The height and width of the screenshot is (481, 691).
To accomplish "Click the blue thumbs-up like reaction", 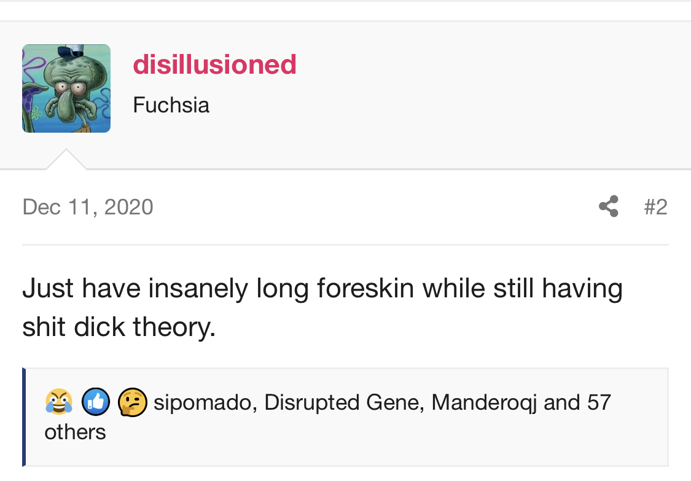I will pyautogui.click(x=95, y=402).
